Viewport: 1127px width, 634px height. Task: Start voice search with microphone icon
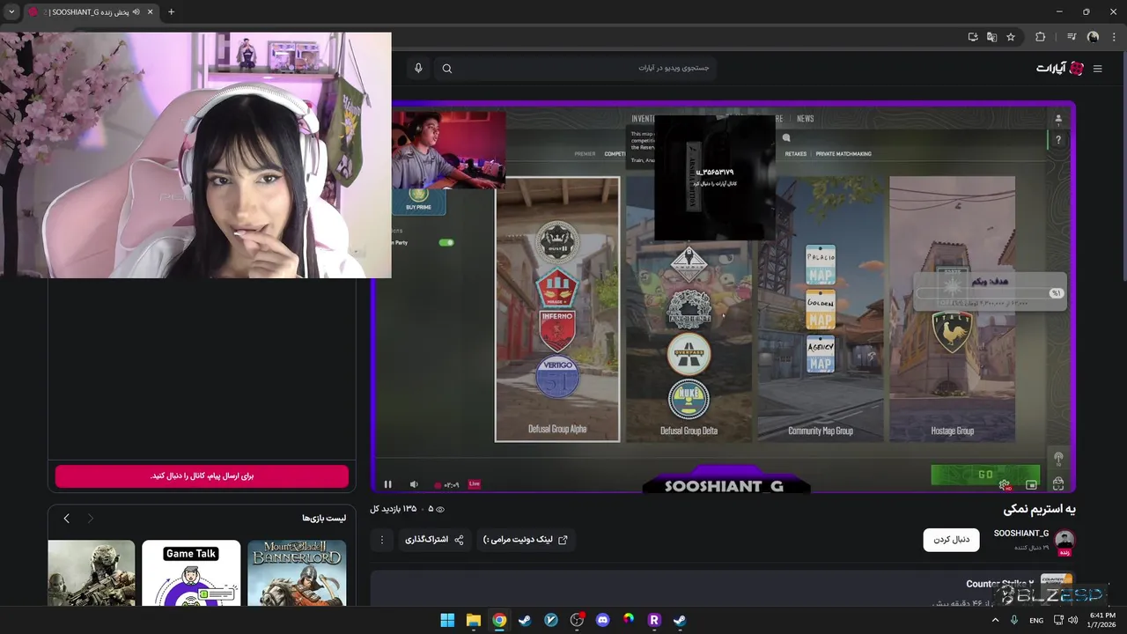(418, 68)
